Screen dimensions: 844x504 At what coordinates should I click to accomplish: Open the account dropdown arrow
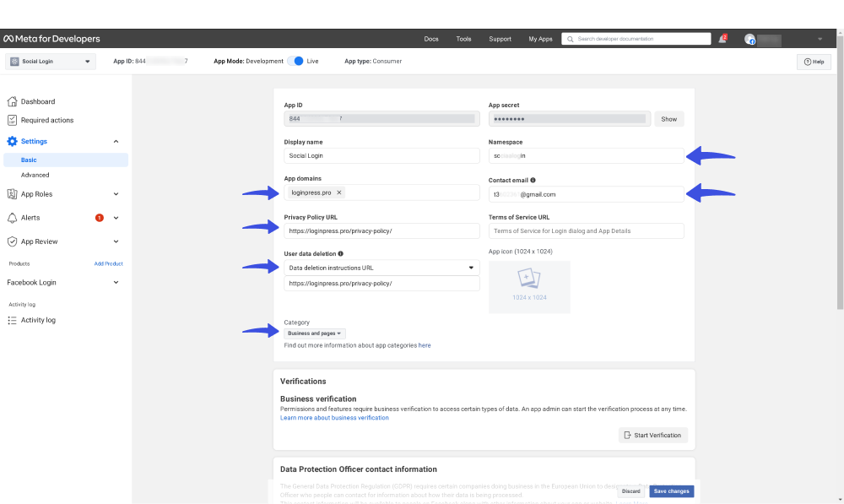(820, 39)
